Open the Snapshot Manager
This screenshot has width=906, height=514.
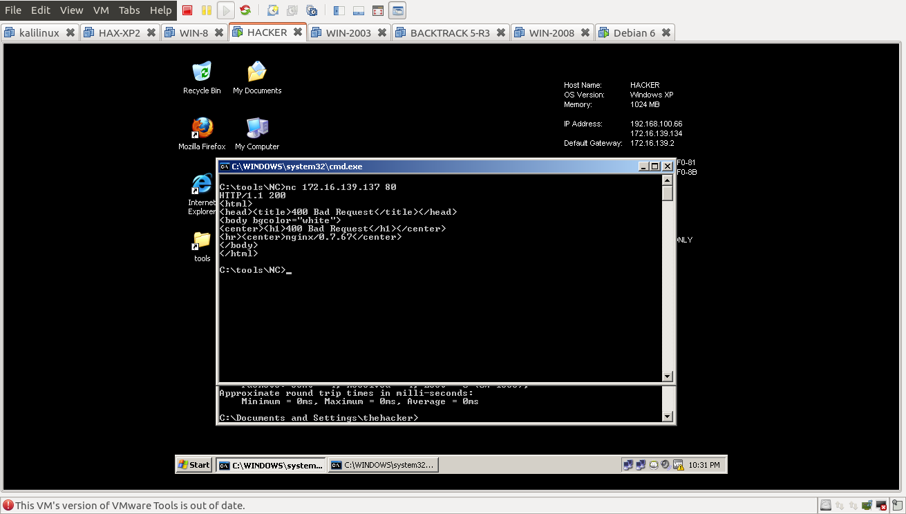(312, 10)
